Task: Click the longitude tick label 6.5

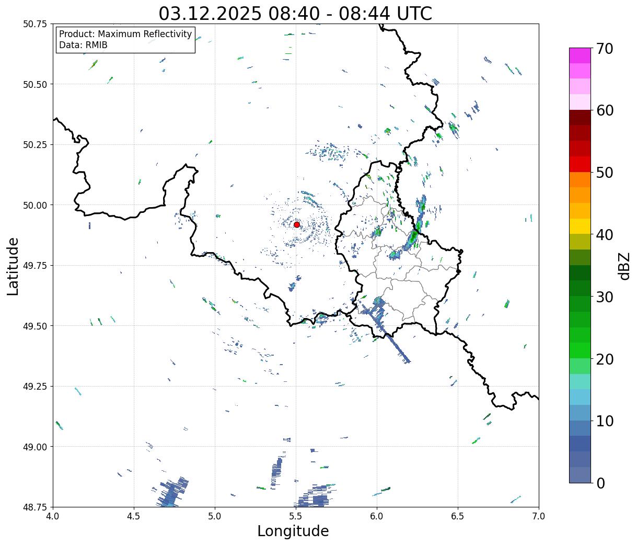Action: point(458,516)
